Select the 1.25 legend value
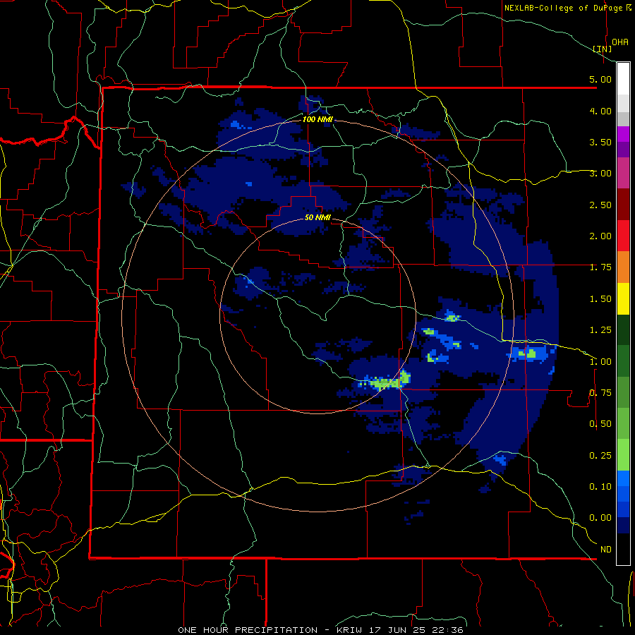Screen dimensions: 635x635 tap(600, 330)
